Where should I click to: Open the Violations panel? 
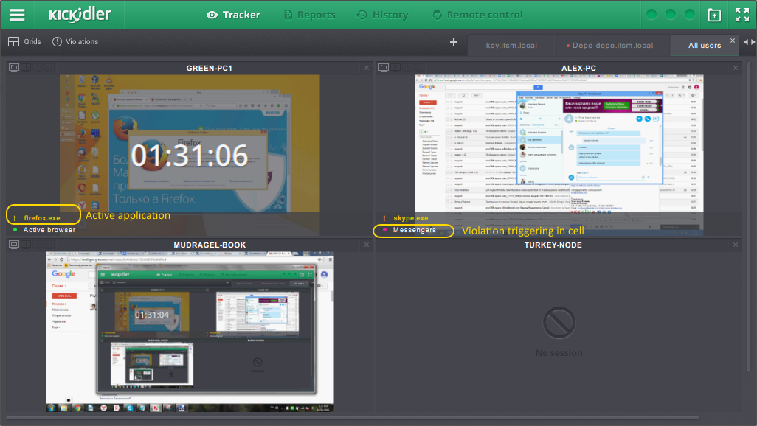click(75, 42)
